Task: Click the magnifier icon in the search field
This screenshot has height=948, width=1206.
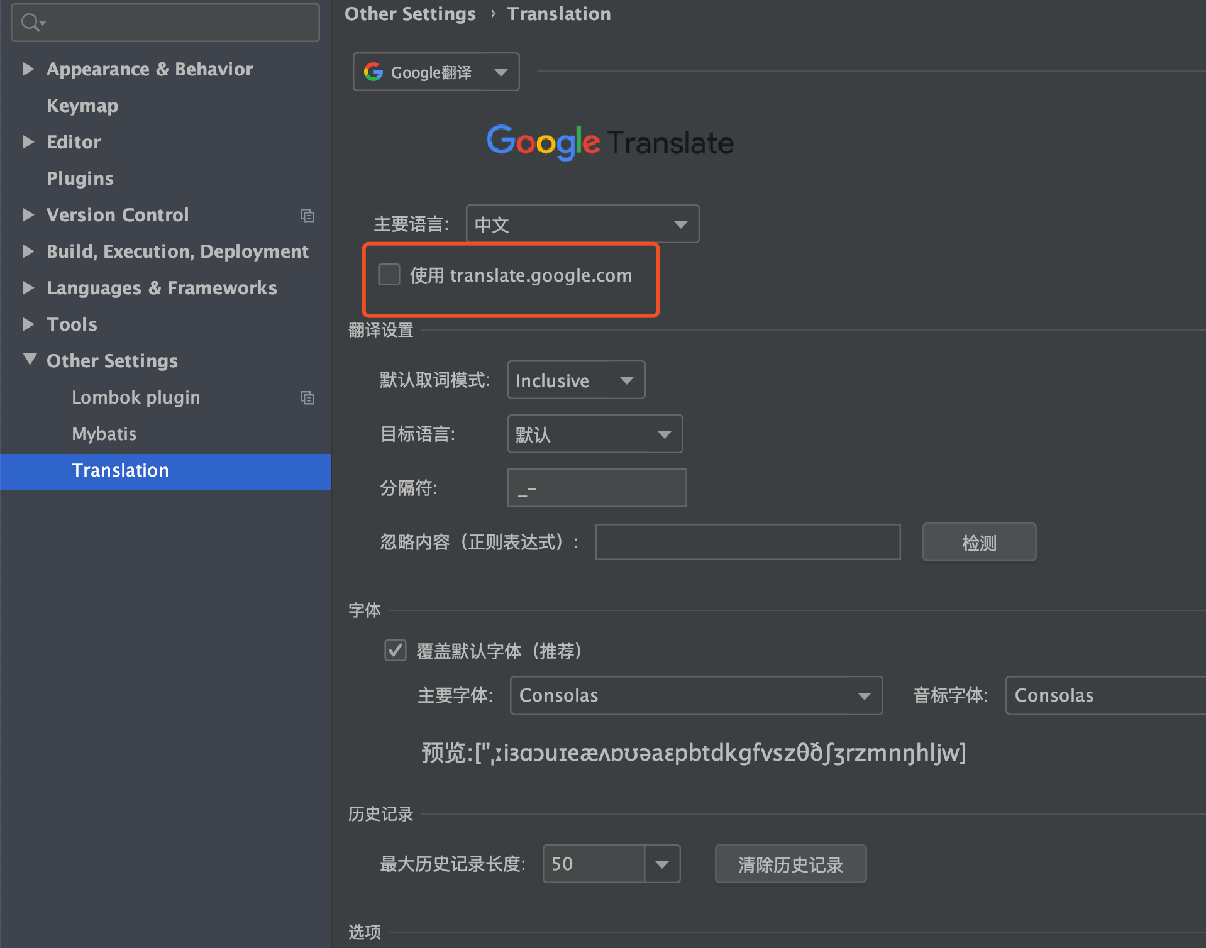Action: pos(29,22)
